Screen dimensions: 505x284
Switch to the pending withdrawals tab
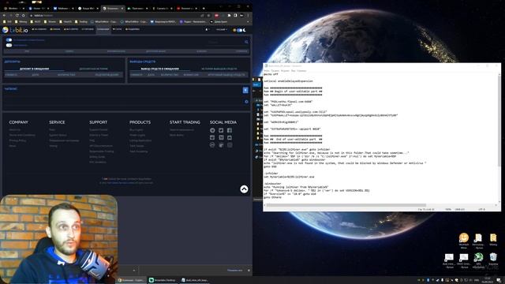click(159, 69)
